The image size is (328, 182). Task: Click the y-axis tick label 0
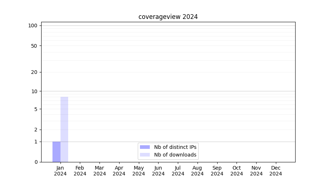36,162
